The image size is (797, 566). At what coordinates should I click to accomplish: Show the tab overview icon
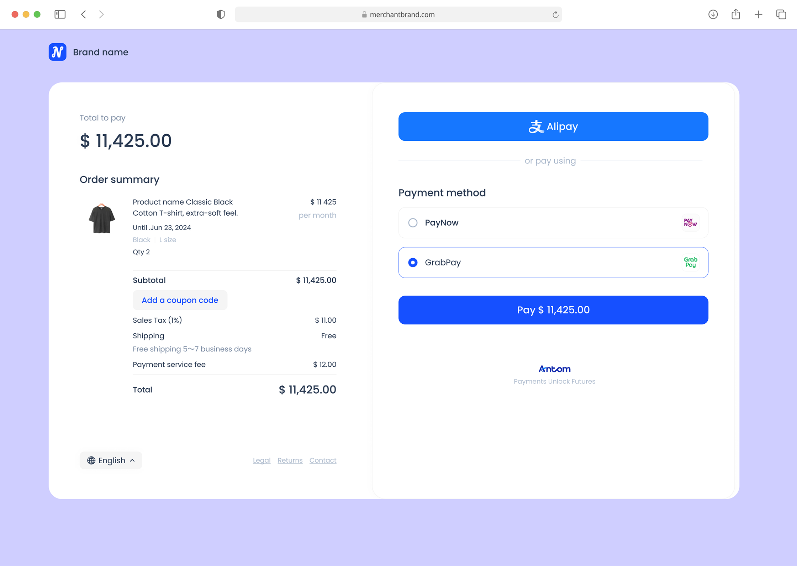[x=781, y=14]
